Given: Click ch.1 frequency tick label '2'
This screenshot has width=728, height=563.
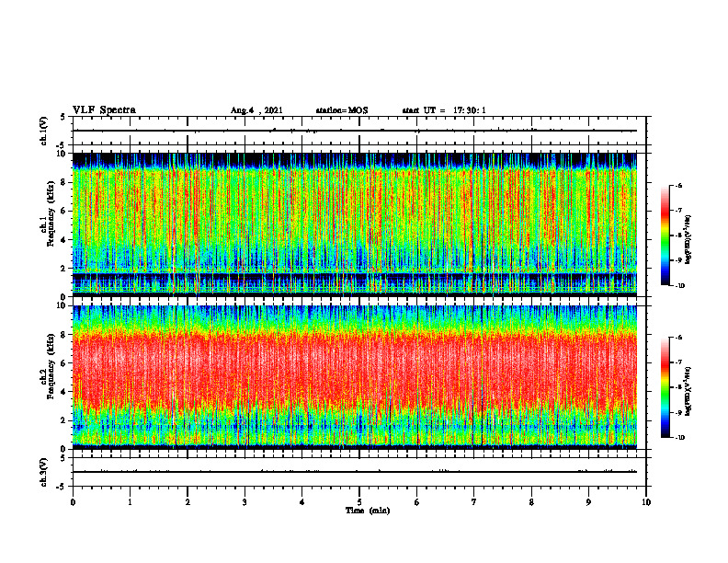Looking at the screenshot, I should (64, 269).
